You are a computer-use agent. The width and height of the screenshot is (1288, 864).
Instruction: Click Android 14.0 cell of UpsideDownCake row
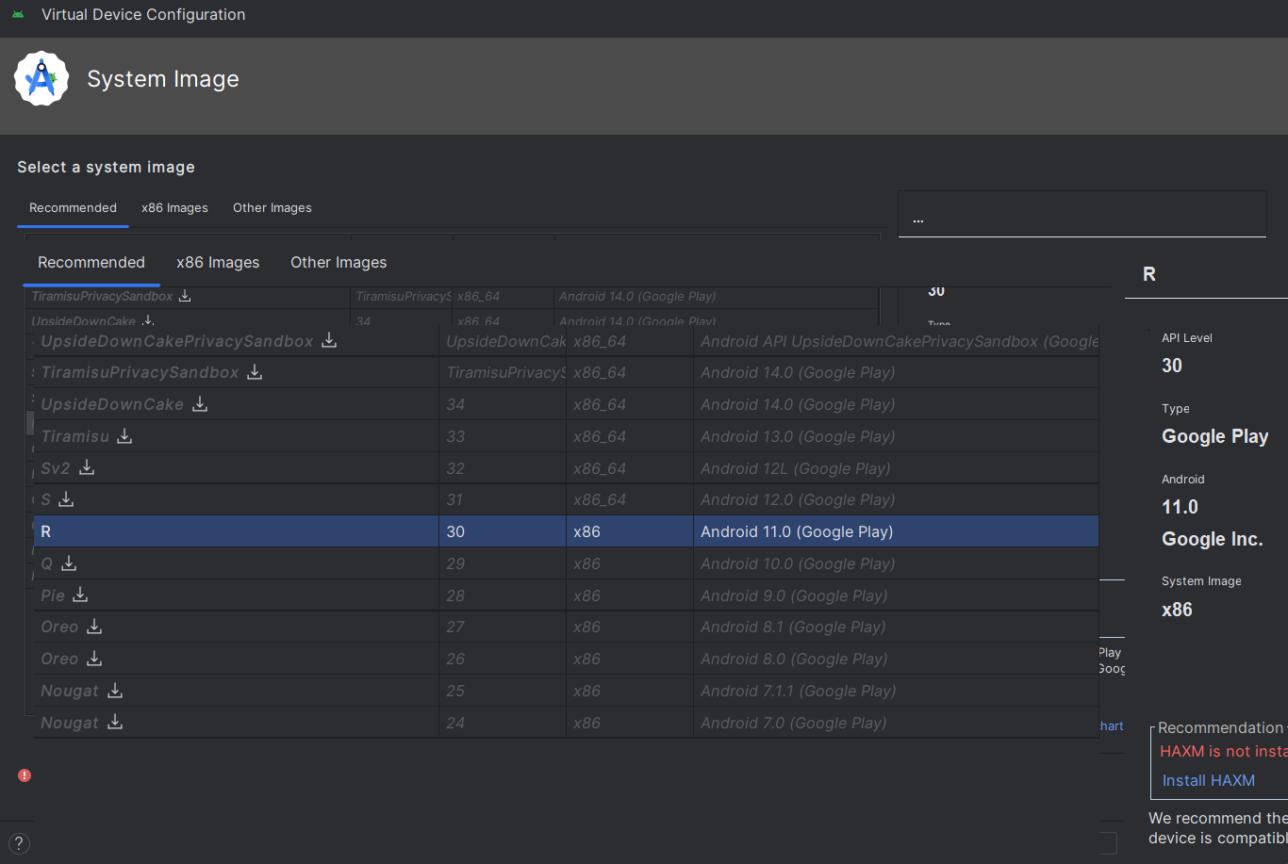[896, 404]
